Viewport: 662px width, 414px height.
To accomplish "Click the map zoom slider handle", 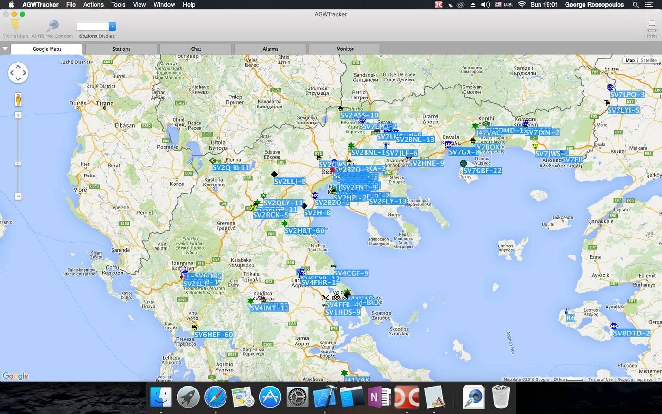I will click(18, 164).
